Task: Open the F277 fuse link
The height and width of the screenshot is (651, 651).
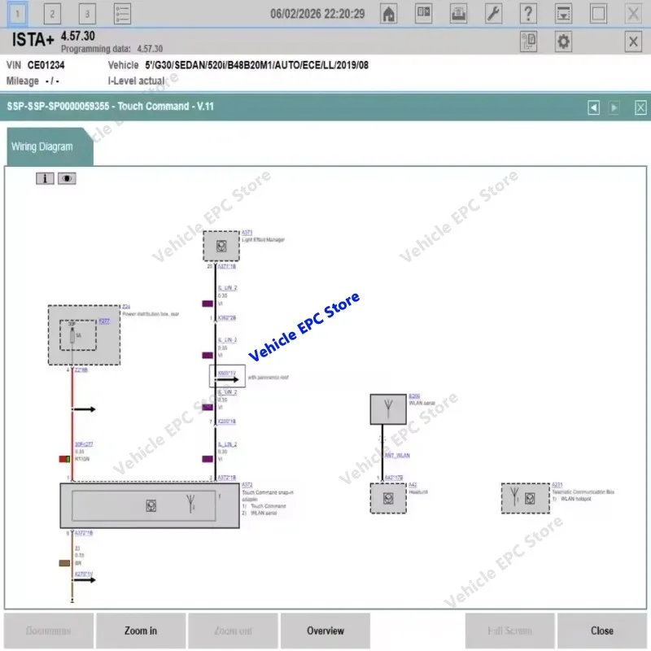Action: [104, 321]
